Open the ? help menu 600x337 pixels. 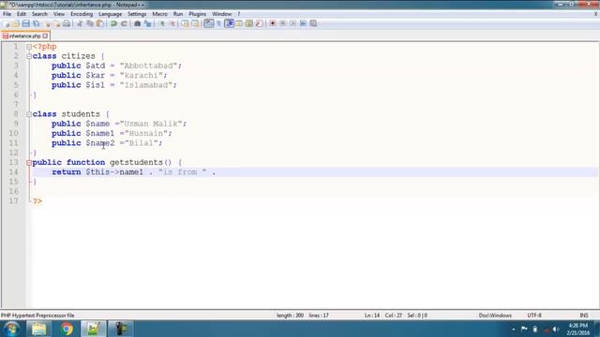click(239, 14)
